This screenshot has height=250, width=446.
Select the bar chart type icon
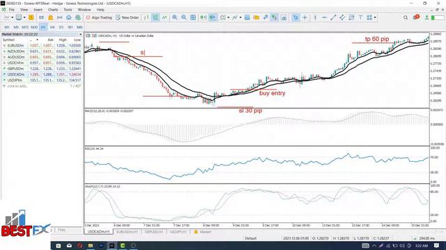(146, 17)
